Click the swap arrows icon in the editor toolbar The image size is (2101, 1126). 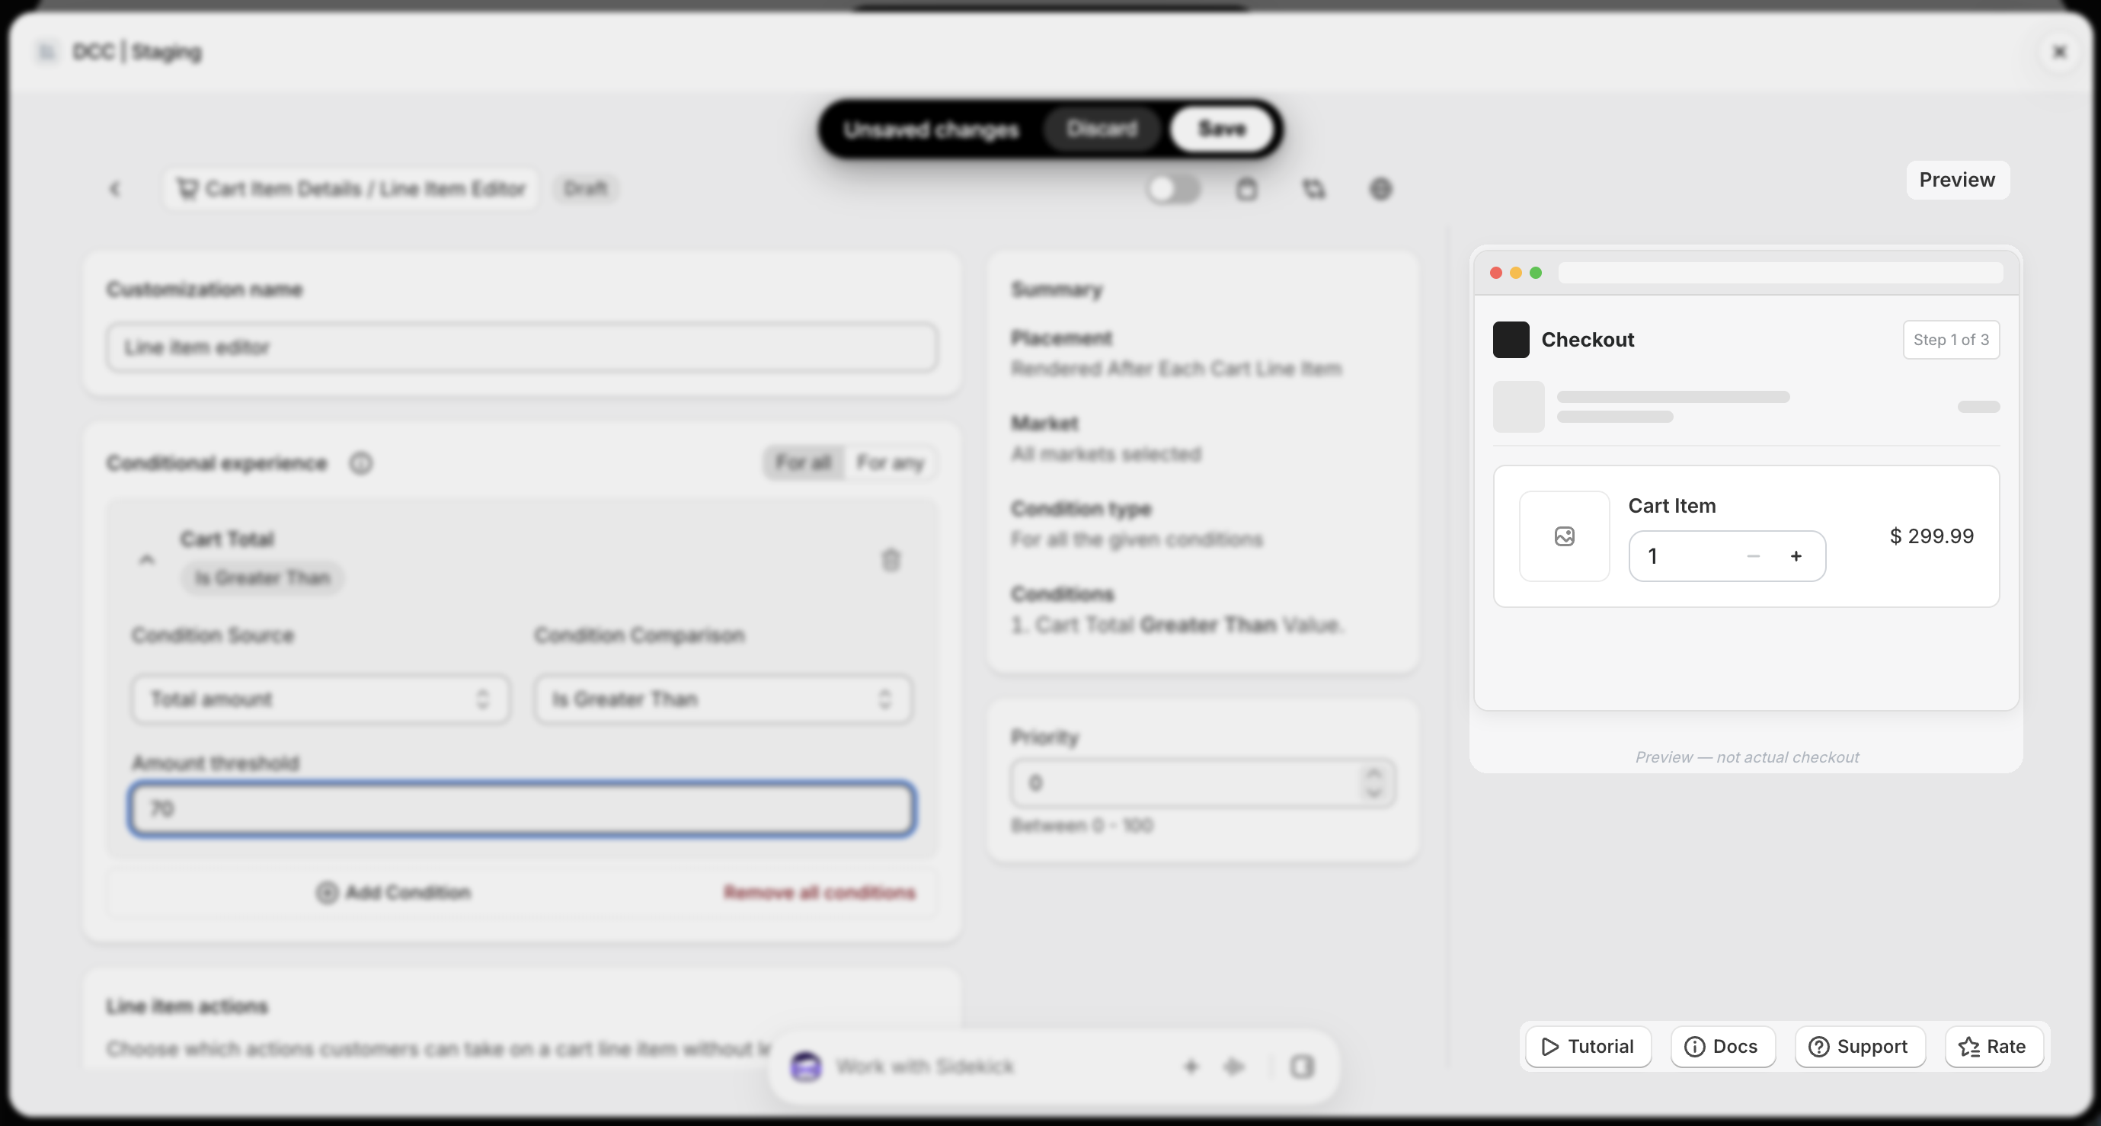tap(1313, 189)
